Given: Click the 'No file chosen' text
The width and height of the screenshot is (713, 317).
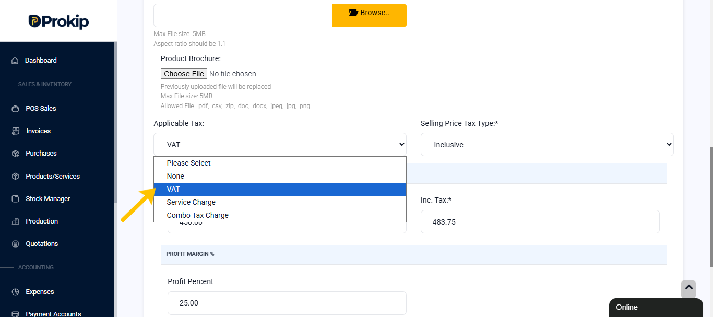Looking at the screenshot, I should tap(233, 74).
